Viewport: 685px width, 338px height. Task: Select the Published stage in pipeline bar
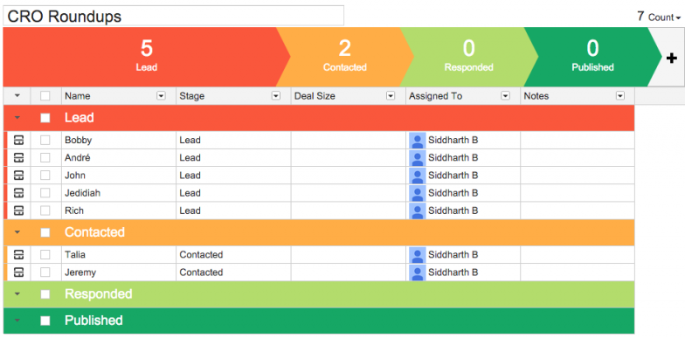coord(592,58)
